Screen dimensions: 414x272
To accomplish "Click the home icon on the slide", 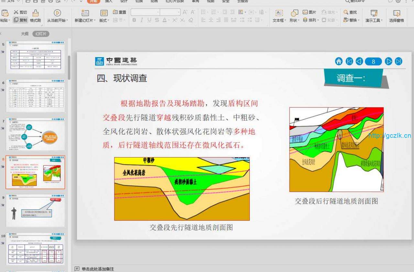I will [339, 61].
